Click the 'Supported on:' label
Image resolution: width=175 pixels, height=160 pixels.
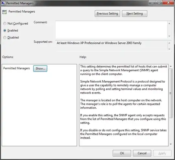(x=43, y=42)
